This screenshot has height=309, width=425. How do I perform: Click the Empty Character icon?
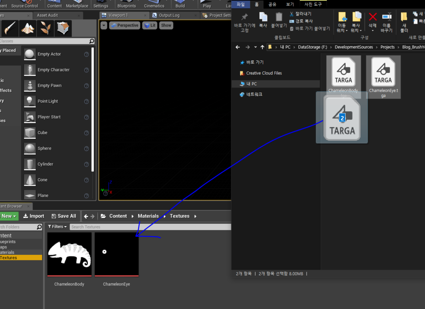click(30, 70)
